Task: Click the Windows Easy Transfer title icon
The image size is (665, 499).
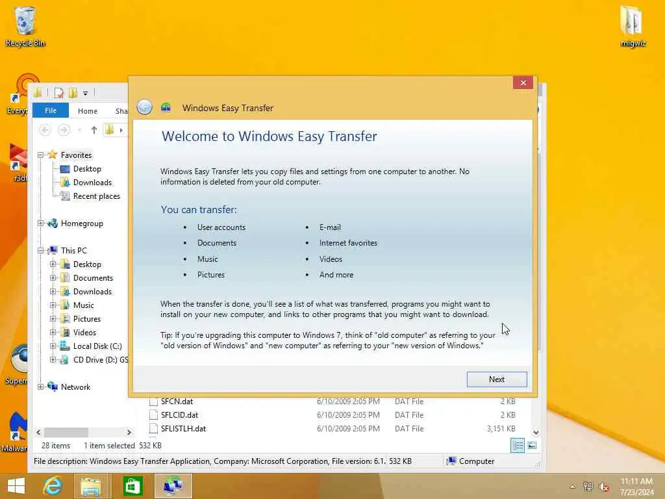Action: tap(166, 108)
